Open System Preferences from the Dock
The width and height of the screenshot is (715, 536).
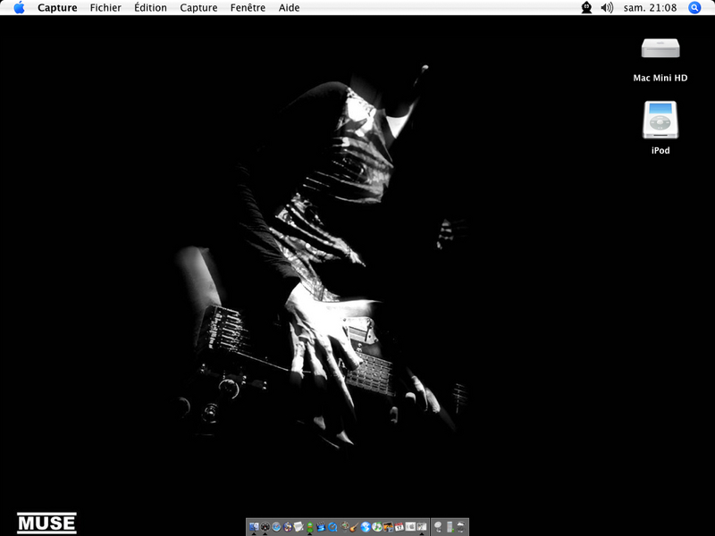tap(410, 527)
